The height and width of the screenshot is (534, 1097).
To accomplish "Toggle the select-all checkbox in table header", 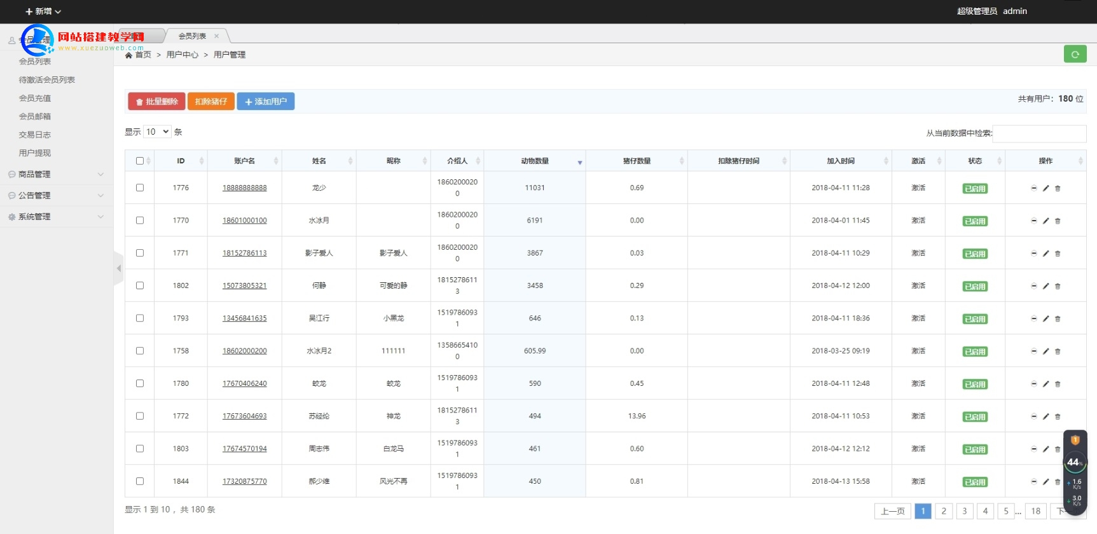I will point(140,161).
